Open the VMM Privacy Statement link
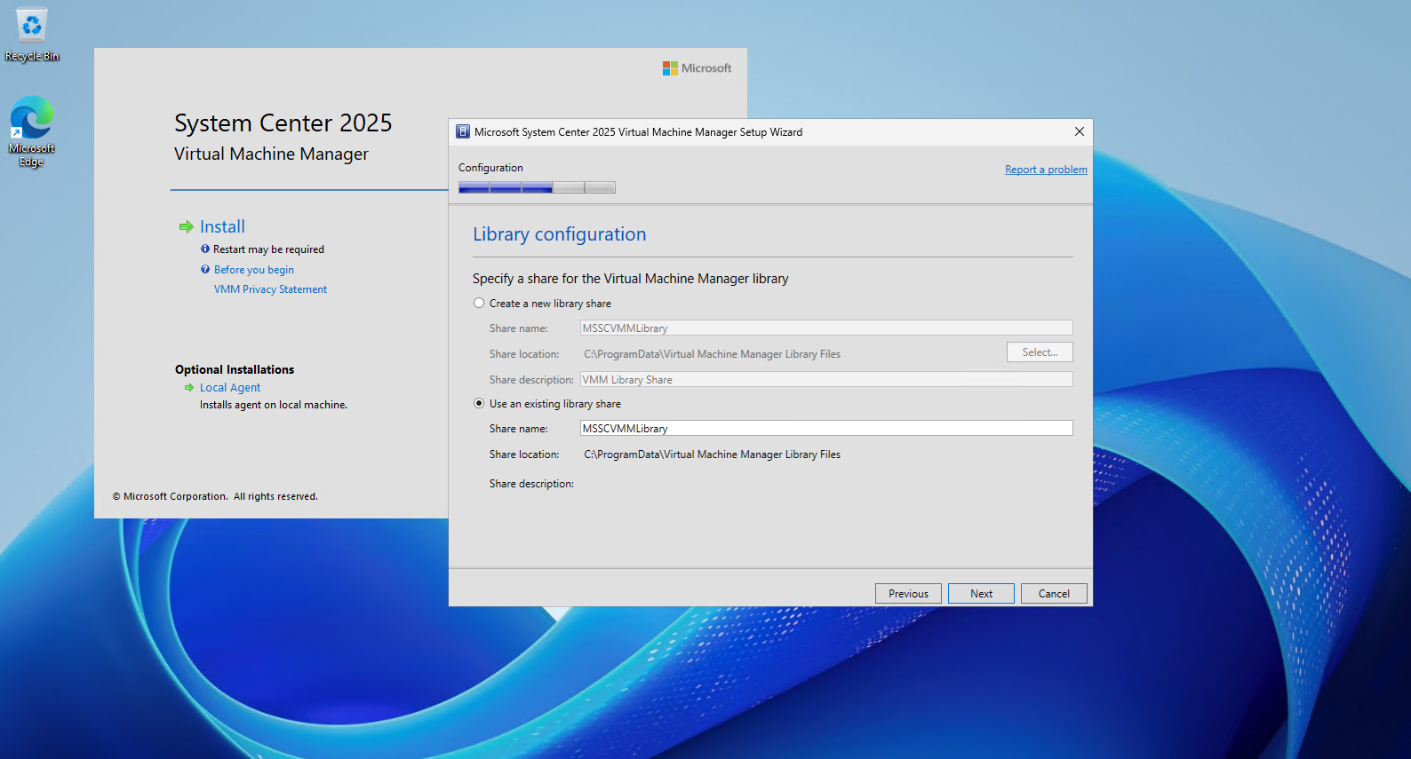This screenshot has width=1411, height=759. pyautogui.click(x=270, y=289)
